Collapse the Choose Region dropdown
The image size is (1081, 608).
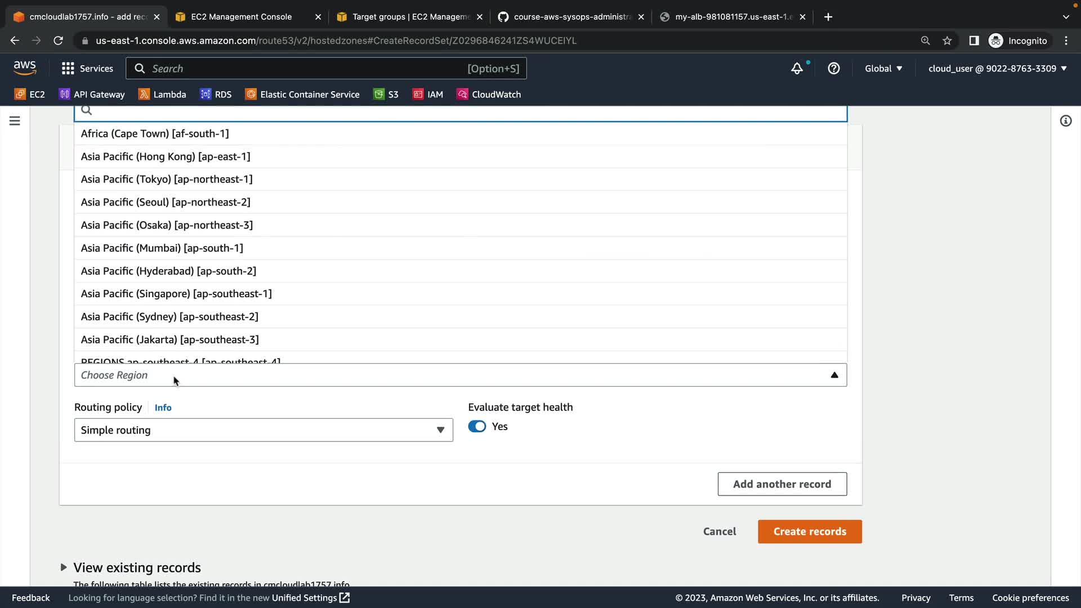[834, 375]
